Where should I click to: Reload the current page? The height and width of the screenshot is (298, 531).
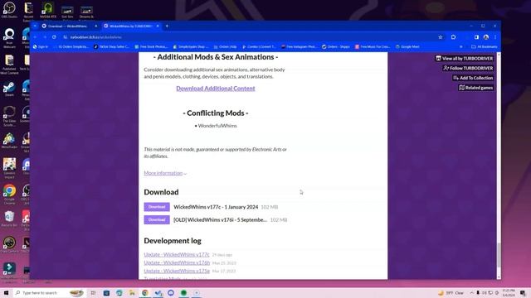point(54,37)
